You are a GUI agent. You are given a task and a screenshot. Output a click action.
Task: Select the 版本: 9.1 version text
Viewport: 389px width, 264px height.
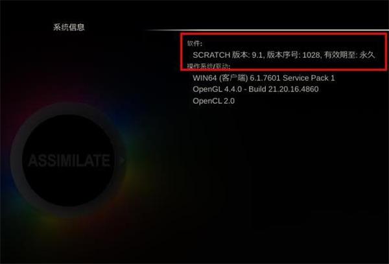point(248,55)
